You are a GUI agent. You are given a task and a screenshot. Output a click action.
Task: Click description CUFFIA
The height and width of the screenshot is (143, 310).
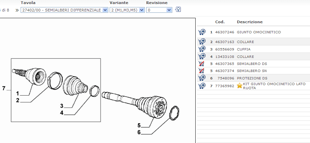244,49
